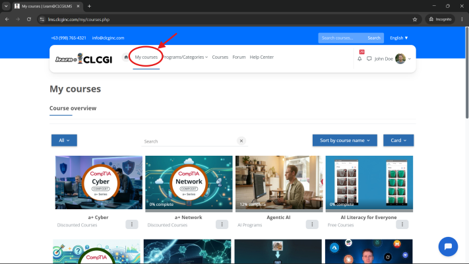Click the a+ Network progress bar
Screen dimensions: 469x264
tap(189, 211)
